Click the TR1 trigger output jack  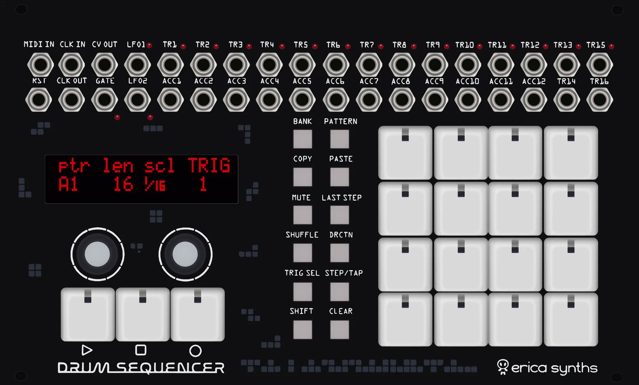(x=170, y=65)
